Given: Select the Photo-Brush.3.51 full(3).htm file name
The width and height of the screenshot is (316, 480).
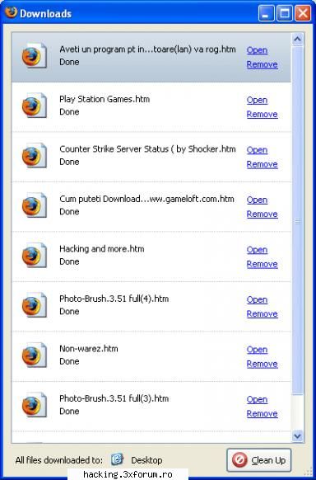Looking at the screenshot, I should click(x=114, y=398).
